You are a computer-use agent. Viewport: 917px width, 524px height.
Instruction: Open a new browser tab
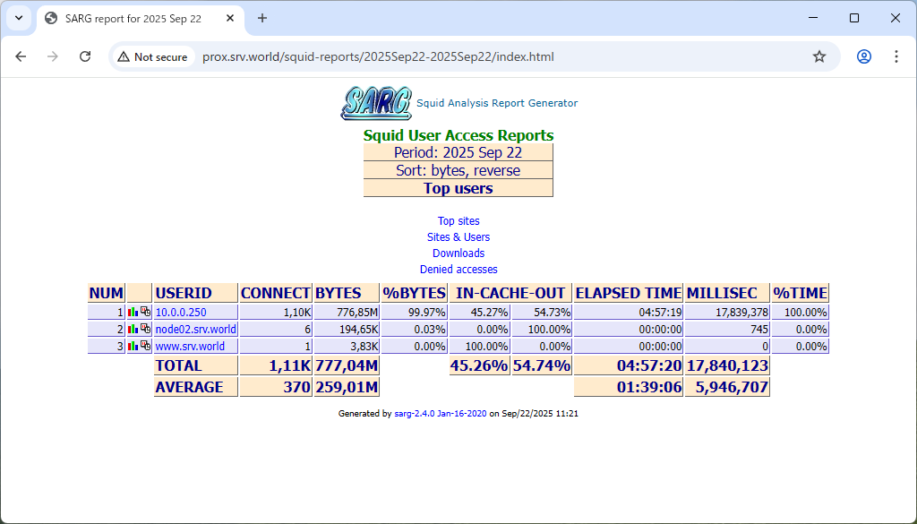262,18
